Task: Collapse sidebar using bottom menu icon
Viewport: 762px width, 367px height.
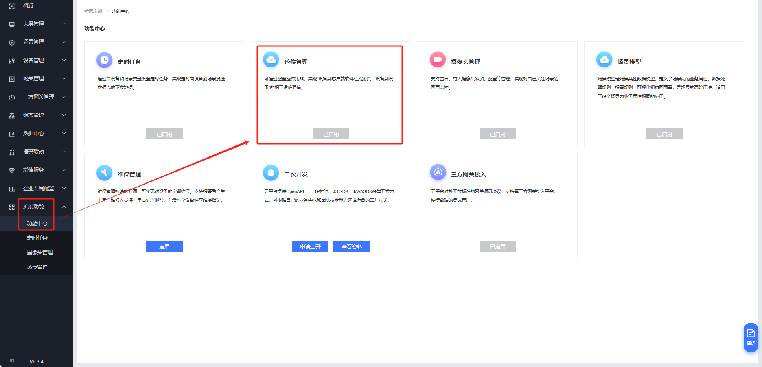Action: click(x=12, y=361)
